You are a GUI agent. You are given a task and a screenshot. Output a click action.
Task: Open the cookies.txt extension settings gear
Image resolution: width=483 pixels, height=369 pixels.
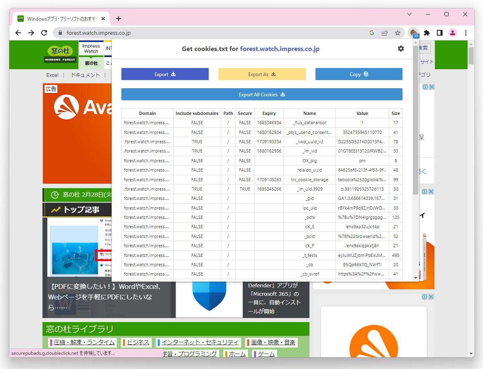click(x=400, y=49)
